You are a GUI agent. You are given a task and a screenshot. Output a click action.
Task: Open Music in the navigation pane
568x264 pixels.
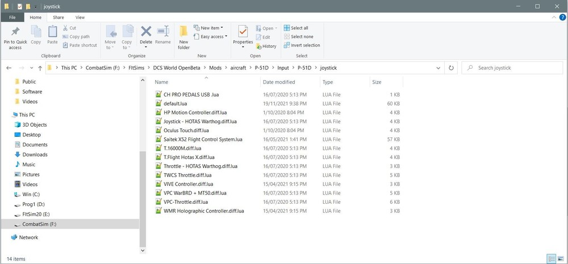(x=28, y=164)
